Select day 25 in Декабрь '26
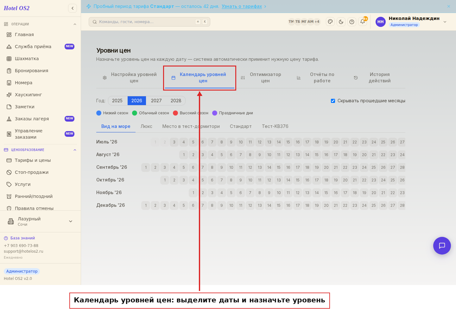 [374, 205]
